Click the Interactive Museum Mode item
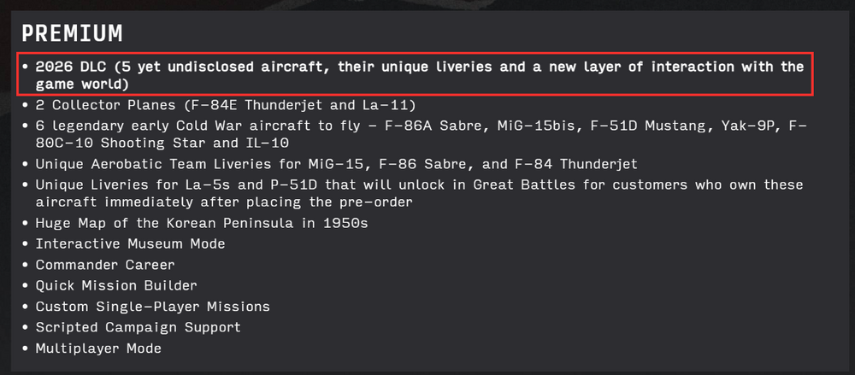The image size is (855, 375). (130, 243)
